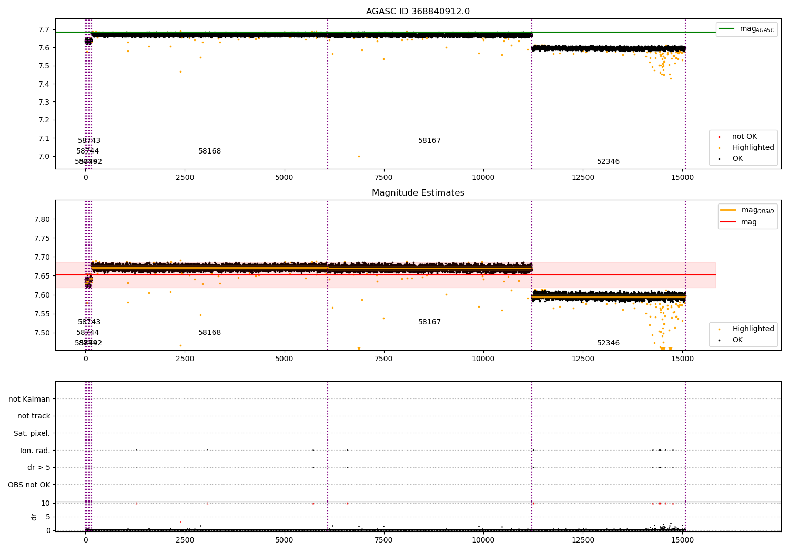Click observation label 58744 in middle plot
The height and width of the screenshot is (552, 789).
[x=87, y=333]
